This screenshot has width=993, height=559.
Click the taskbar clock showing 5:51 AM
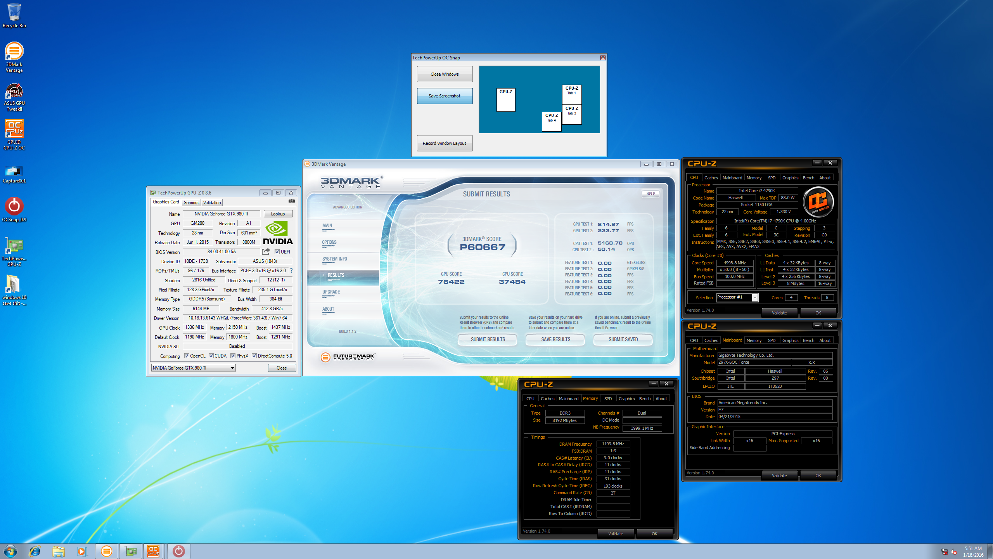tap(973, 552)
